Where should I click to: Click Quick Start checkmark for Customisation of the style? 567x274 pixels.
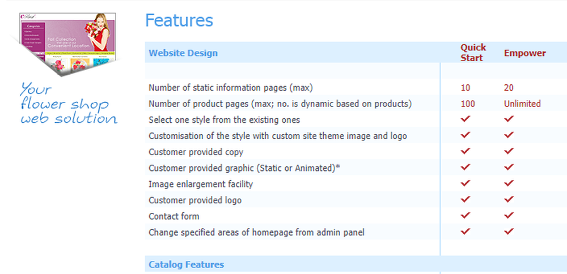pyautogui.click(x=466, y=135)
